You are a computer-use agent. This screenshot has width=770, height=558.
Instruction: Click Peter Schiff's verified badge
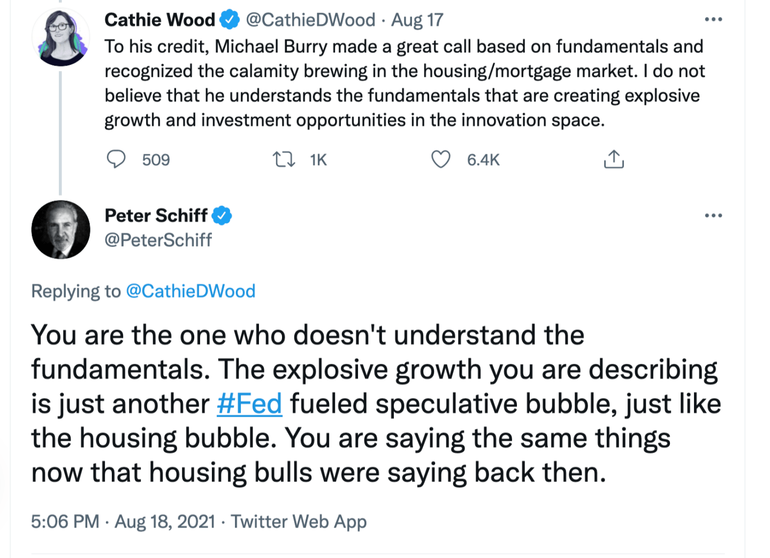coord(222,216)
